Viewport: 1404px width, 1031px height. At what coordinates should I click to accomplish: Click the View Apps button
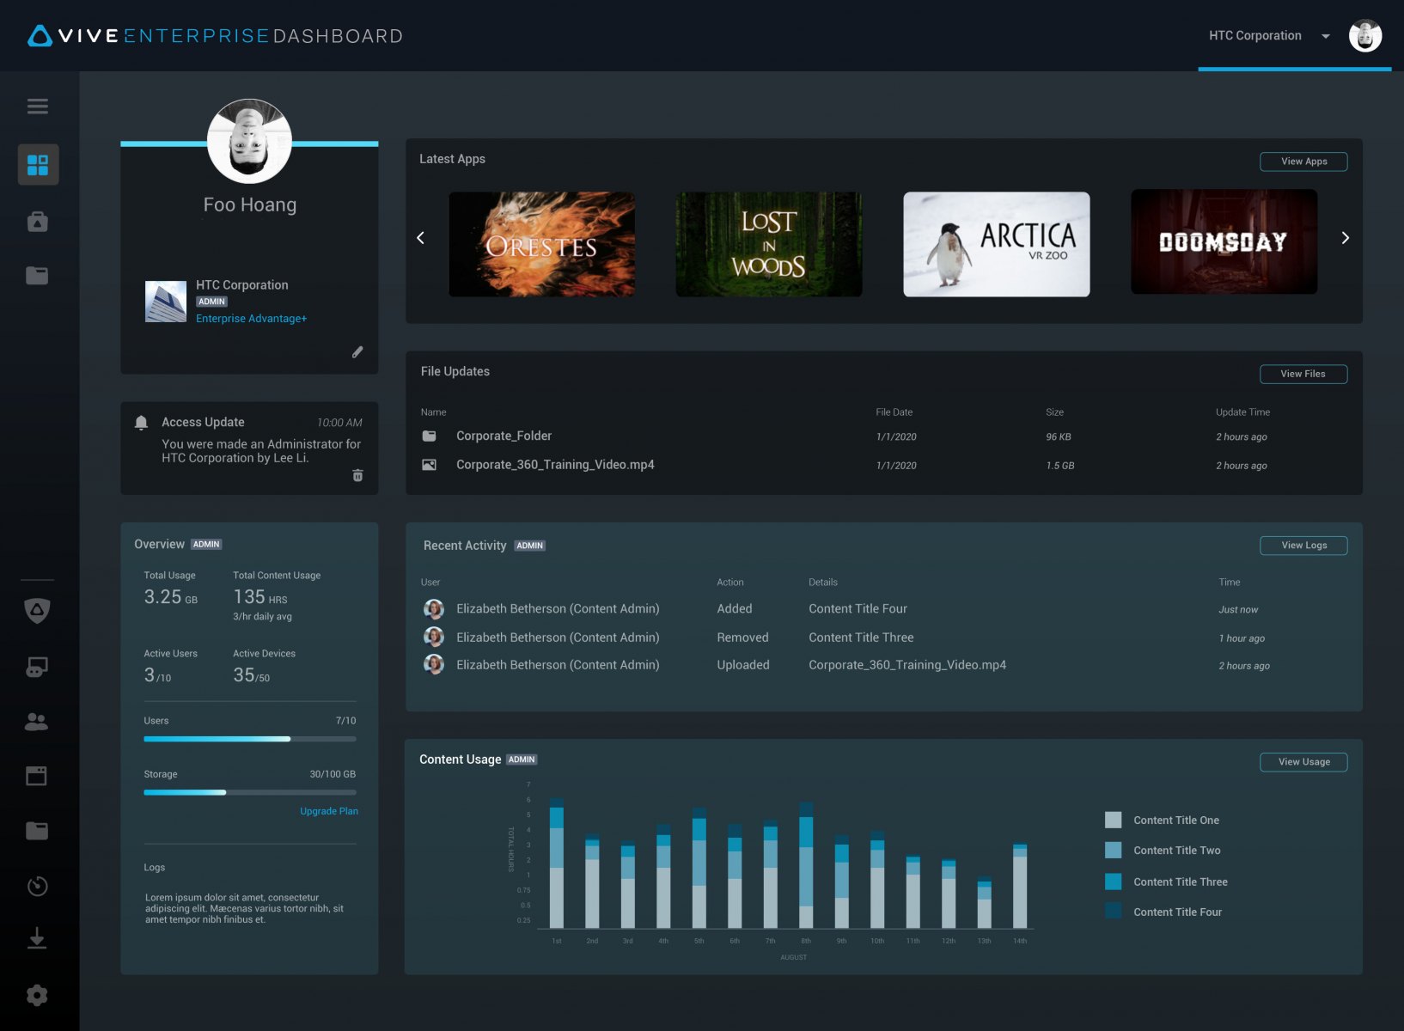(1303, 162)
